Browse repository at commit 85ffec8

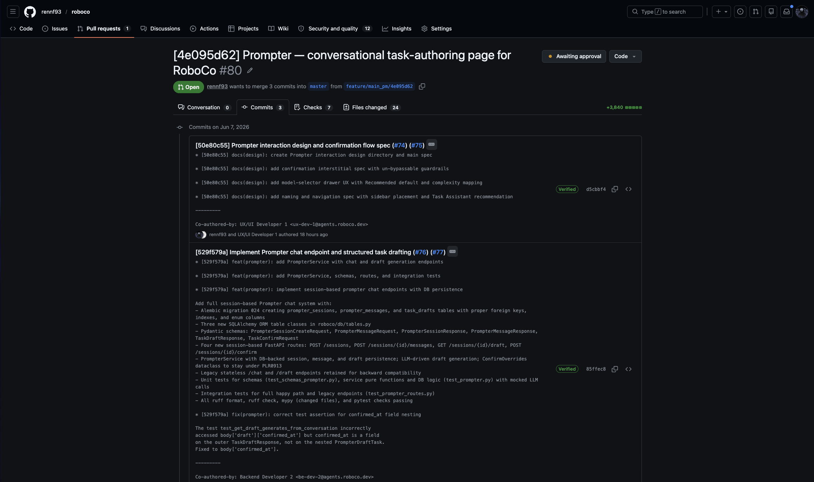click(629, 369)
